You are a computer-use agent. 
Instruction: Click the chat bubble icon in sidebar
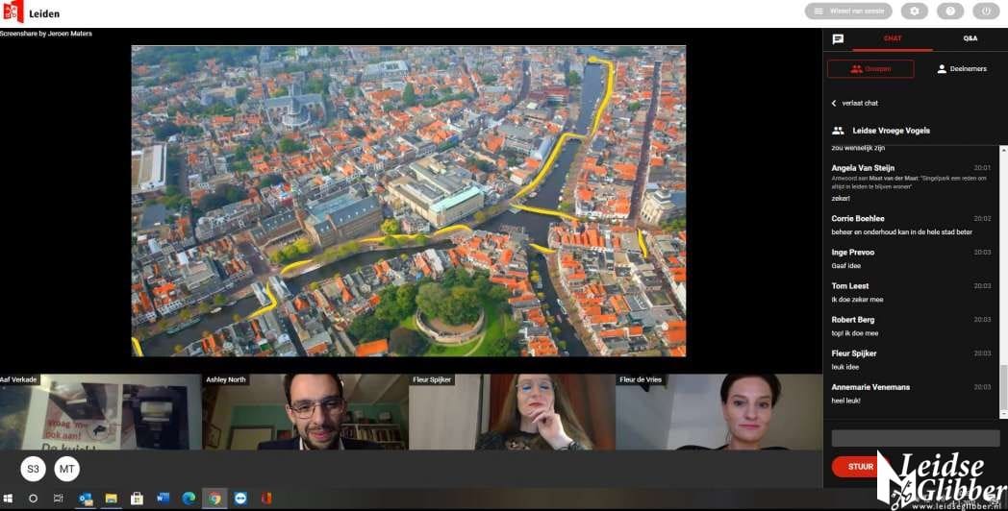pyautogui.click(x=838, y=39)
